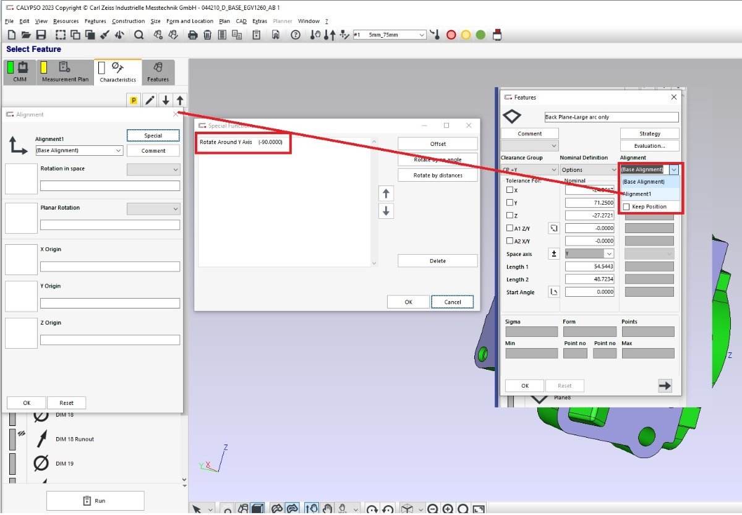
Task: Open the Form and Location menu
Action: tap(190, 21)
